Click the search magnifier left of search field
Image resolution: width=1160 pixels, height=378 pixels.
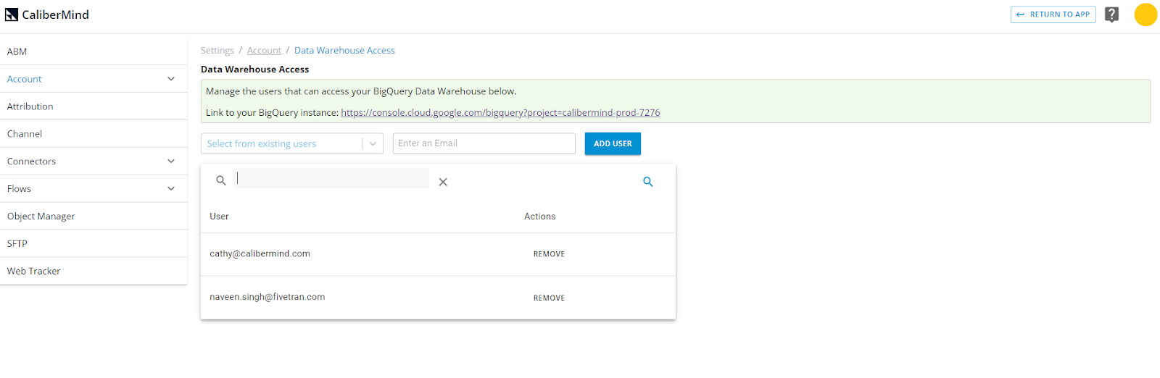pyautogui.click(x=221, y=180)
